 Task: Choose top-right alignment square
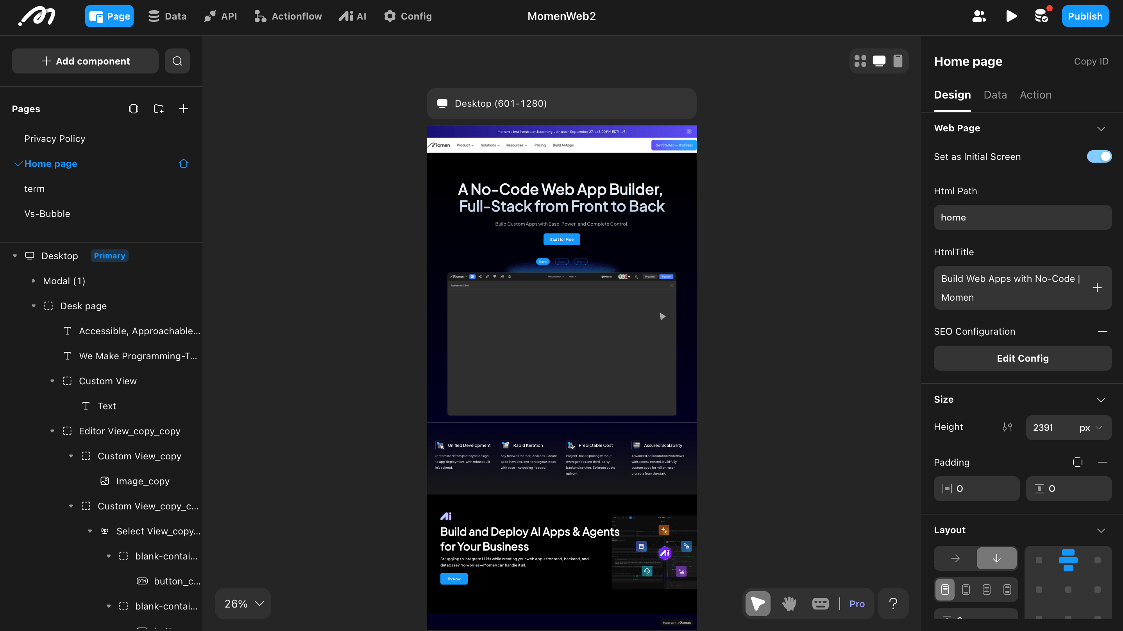point(1097,560)
